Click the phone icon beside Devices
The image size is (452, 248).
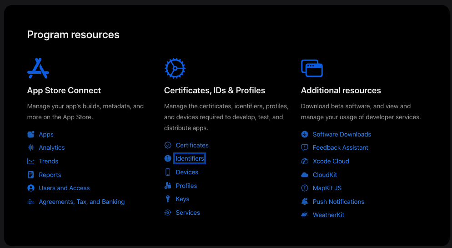click(x=168, y=172)
